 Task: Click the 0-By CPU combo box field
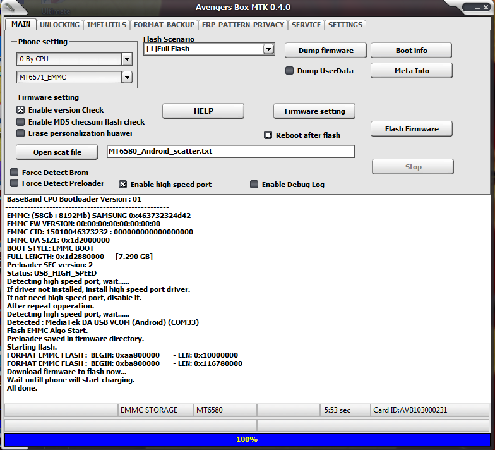(69, 59)
